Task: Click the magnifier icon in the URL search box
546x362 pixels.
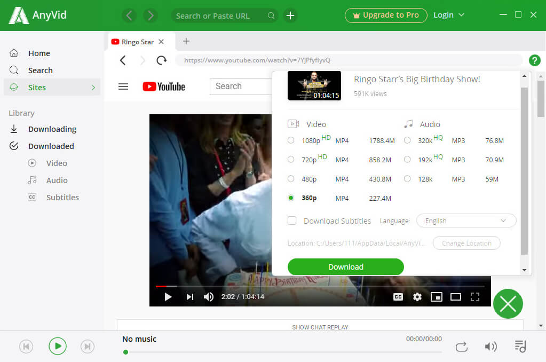Action: (271, 15)
